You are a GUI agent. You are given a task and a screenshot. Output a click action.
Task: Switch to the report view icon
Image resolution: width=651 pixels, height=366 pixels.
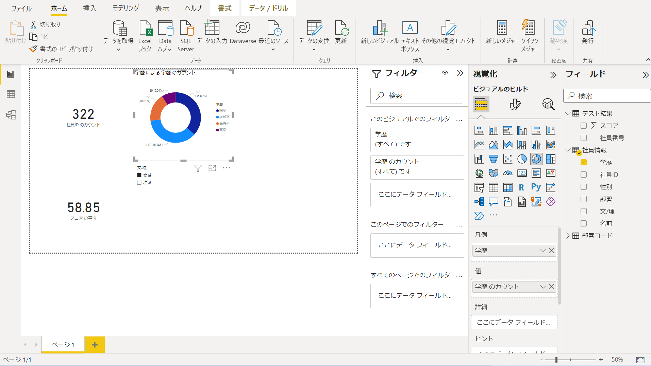[11, 74]
